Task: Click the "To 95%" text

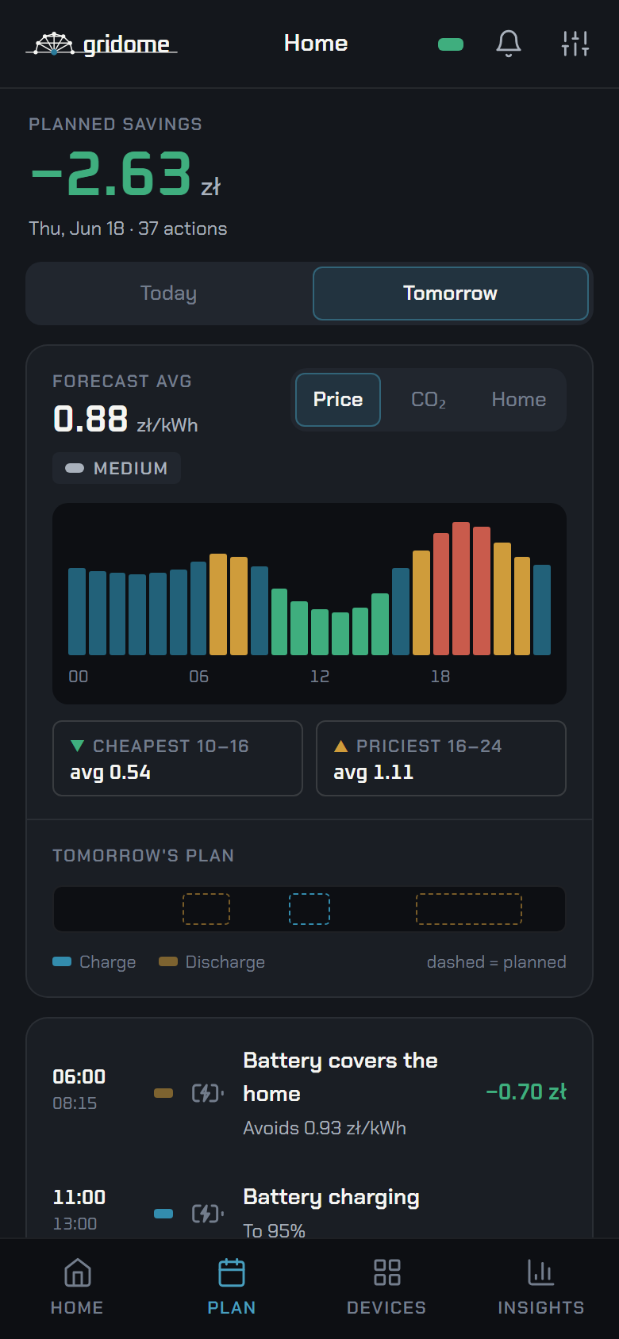Action: tap(274, 1230)
